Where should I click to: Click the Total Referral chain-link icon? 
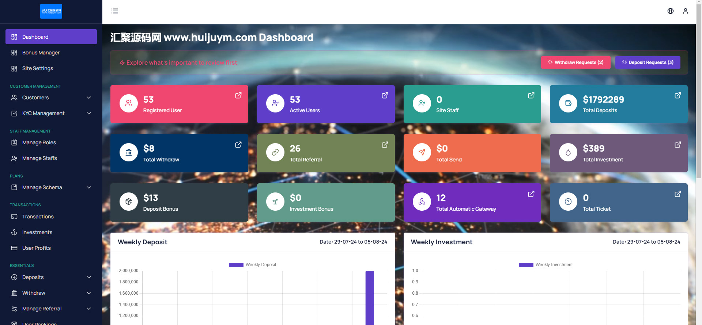pos(275,152)
